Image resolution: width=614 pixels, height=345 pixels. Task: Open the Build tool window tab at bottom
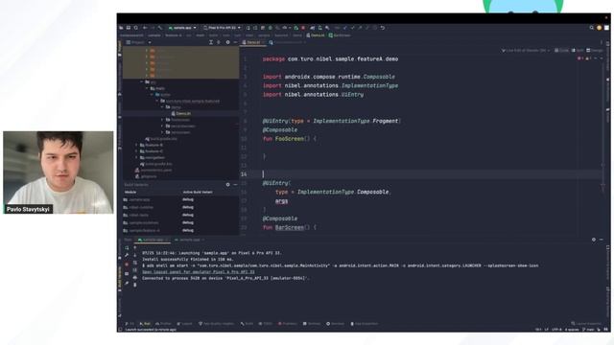(247, 324)
